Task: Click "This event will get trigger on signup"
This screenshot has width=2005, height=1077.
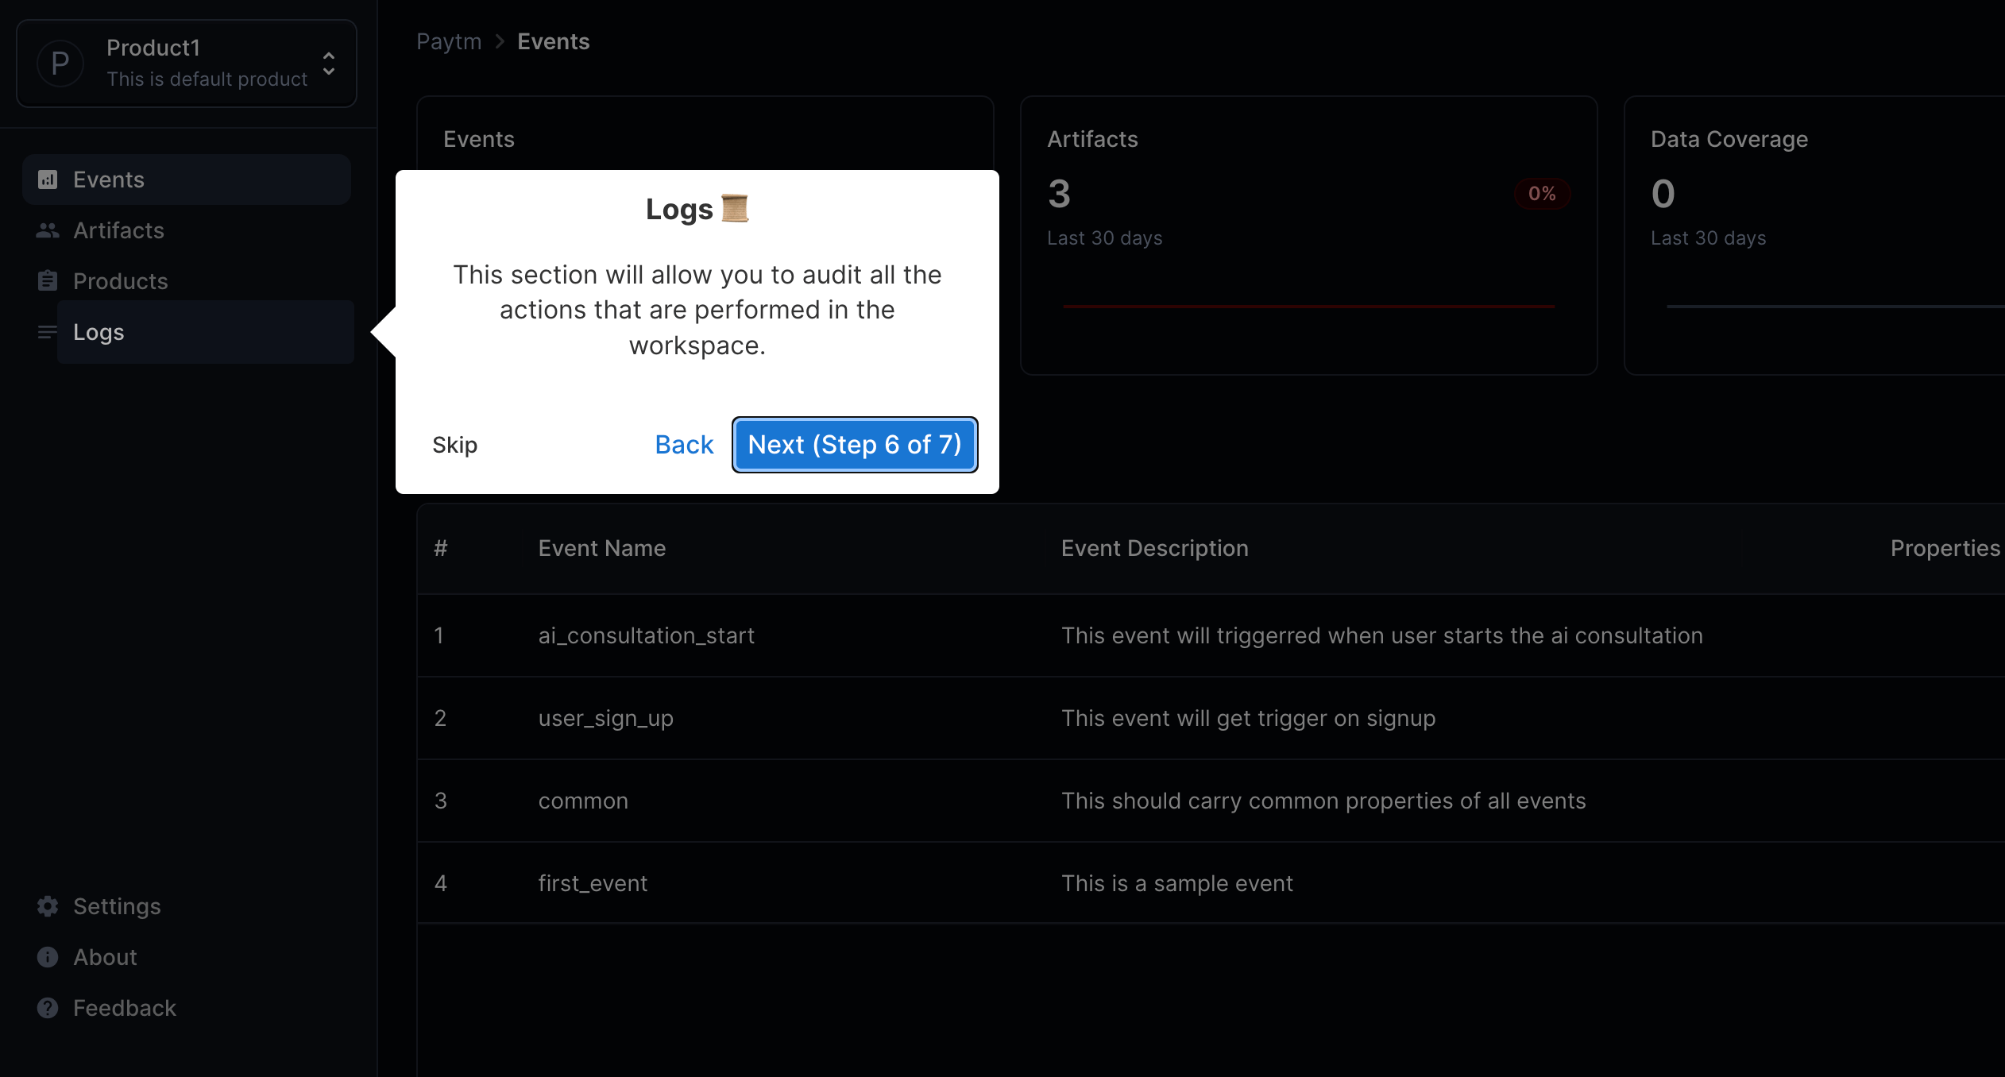Action: pyautogui.click(x=1249, y=718)
